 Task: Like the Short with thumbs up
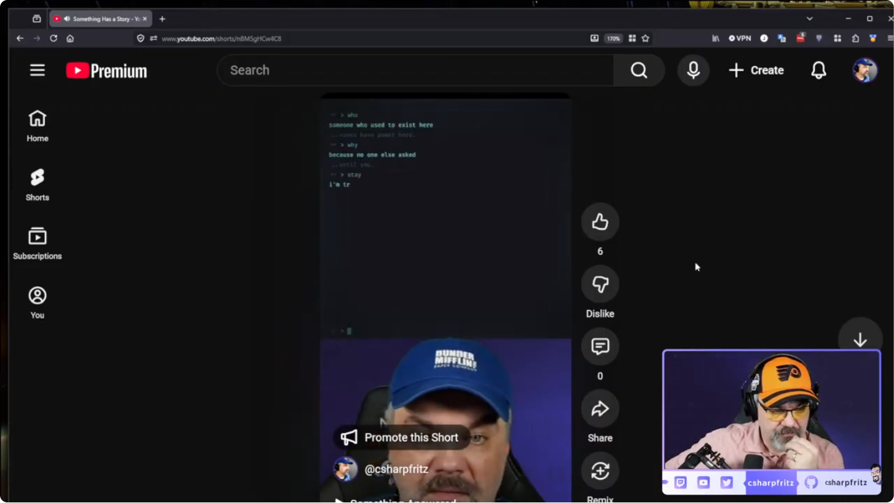[x=600, y=222]
